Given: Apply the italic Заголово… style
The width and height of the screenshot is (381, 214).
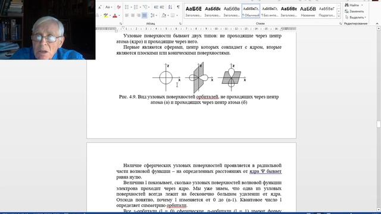Looking at the screenshot, I should coord(213,11).
